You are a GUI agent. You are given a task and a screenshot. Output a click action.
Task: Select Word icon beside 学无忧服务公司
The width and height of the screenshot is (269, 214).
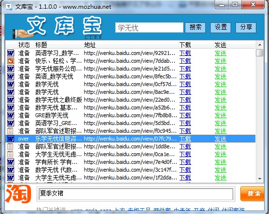11,69
